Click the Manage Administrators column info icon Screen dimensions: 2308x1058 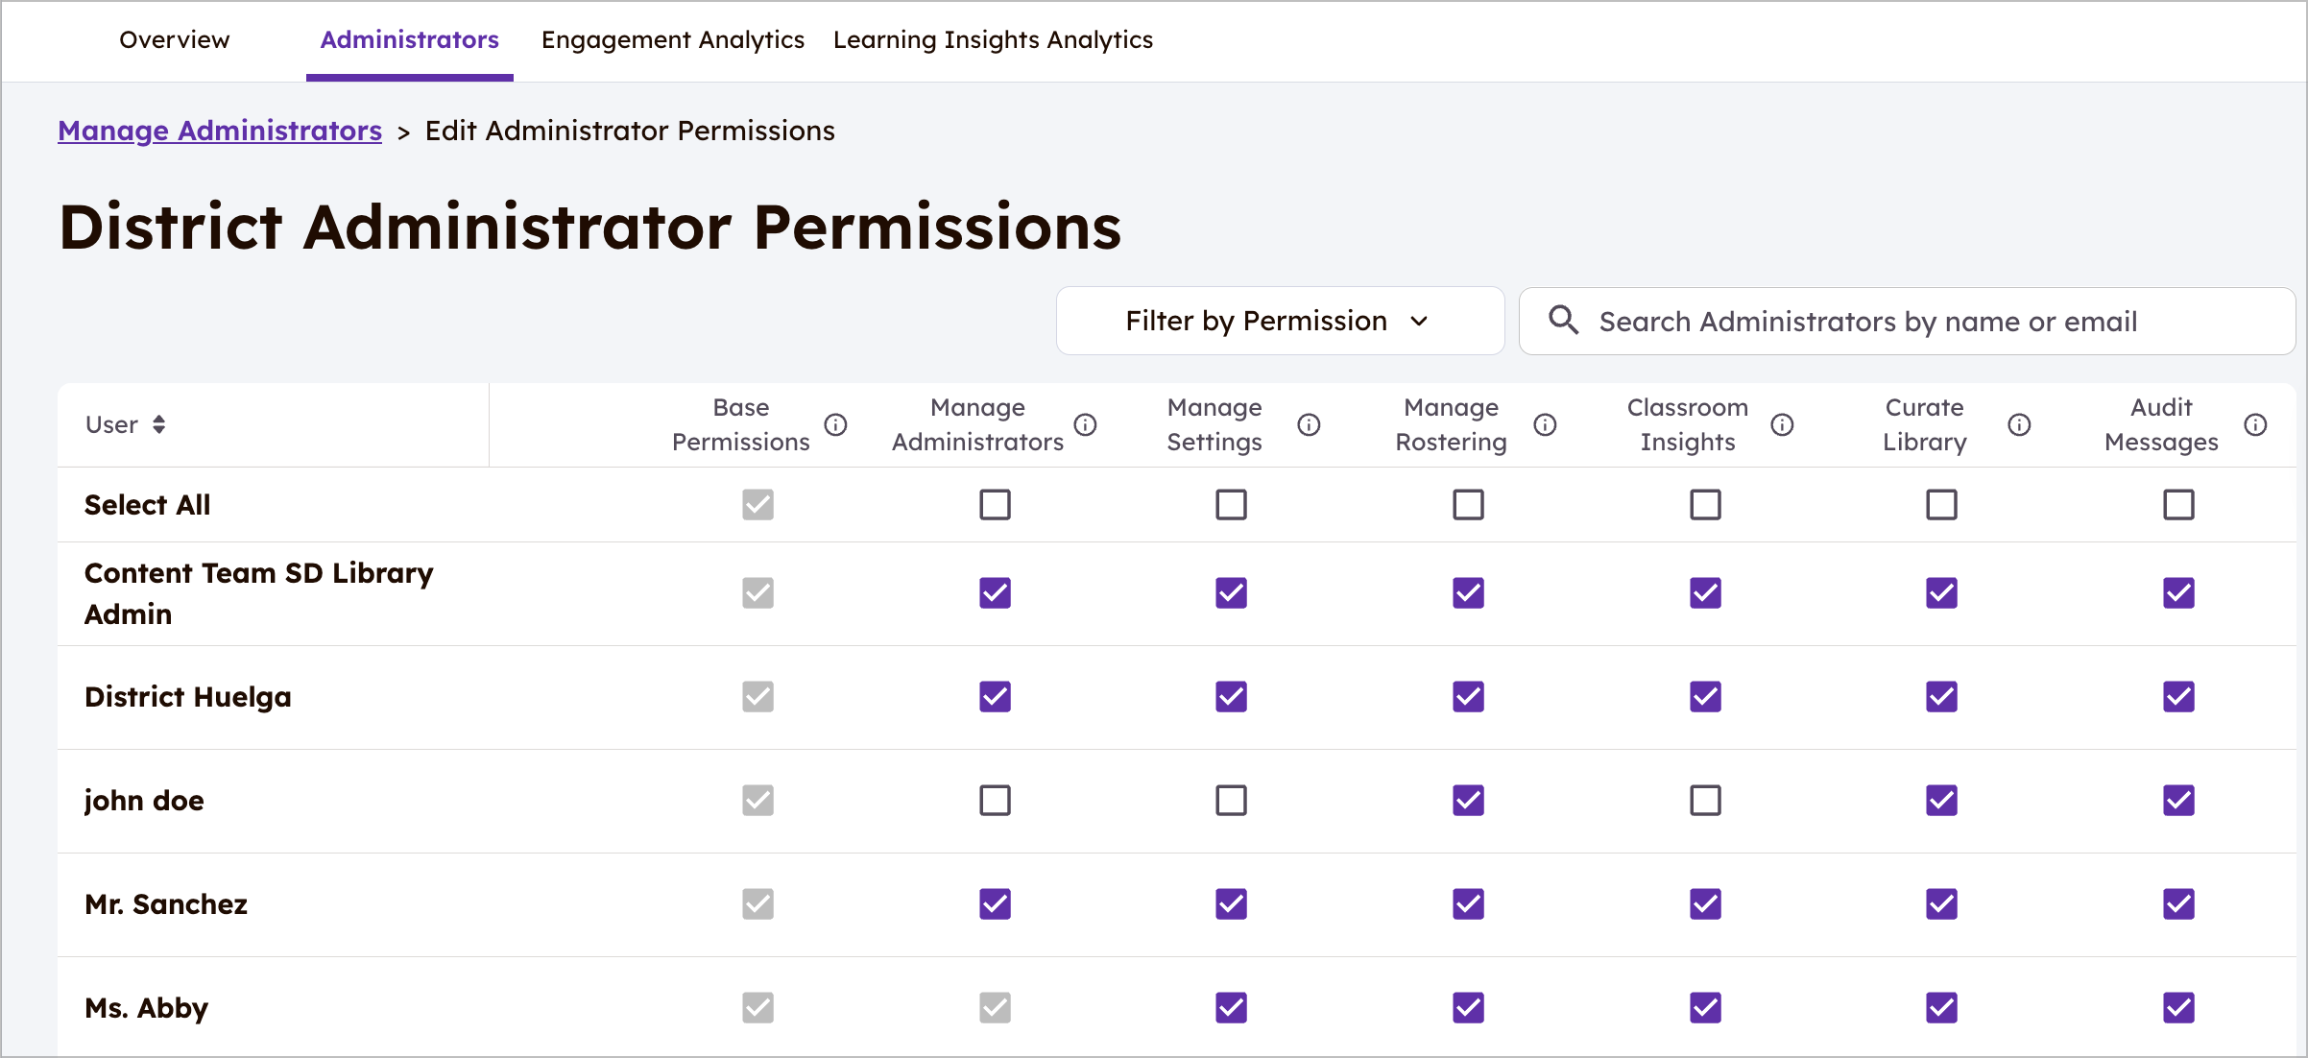tap(1086, 424)
